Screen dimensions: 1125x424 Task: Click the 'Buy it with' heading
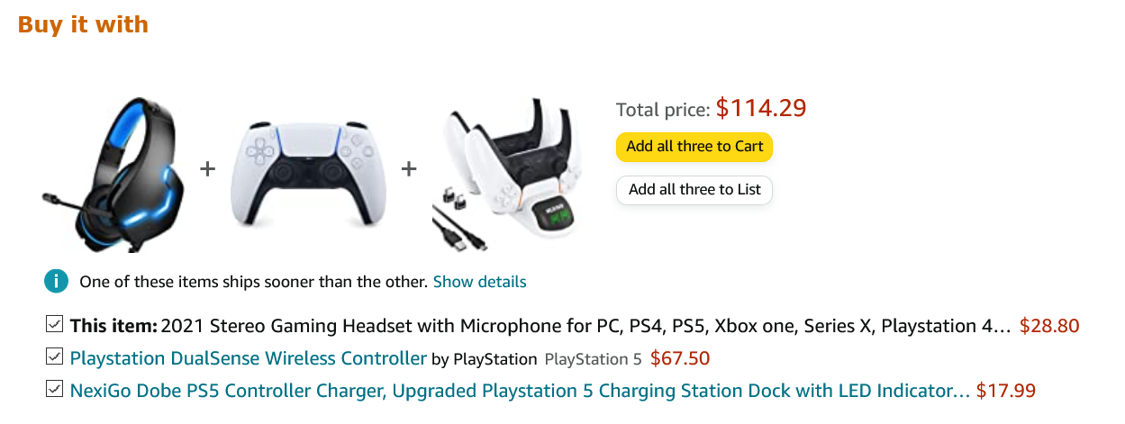(x=83, y=24)
